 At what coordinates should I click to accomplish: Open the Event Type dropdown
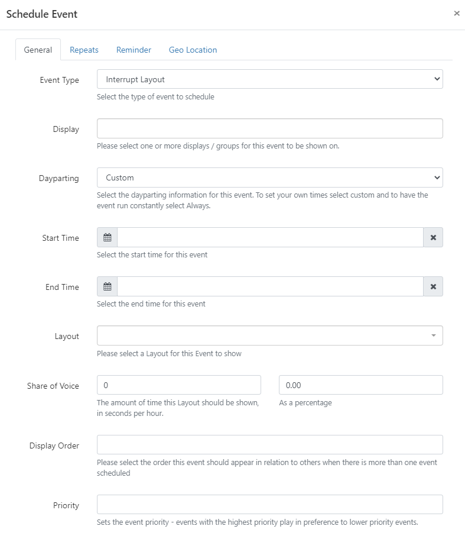[x=269, y=79]
